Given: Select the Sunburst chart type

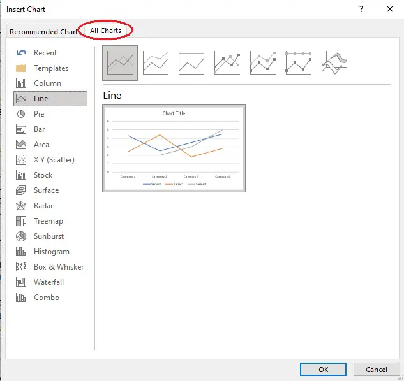Looking at the screenshot, I should 50,236.
